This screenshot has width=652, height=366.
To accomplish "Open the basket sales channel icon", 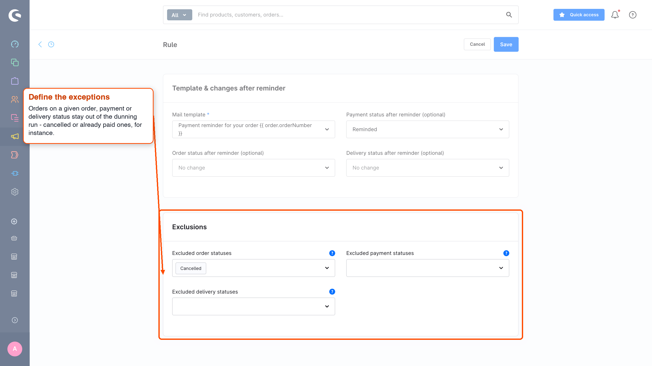I will pyautogui.click(x=14, y=238).
